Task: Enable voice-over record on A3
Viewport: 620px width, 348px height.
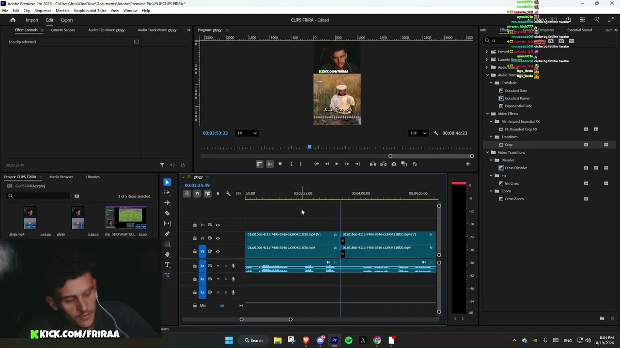Action: click(233, 292)
